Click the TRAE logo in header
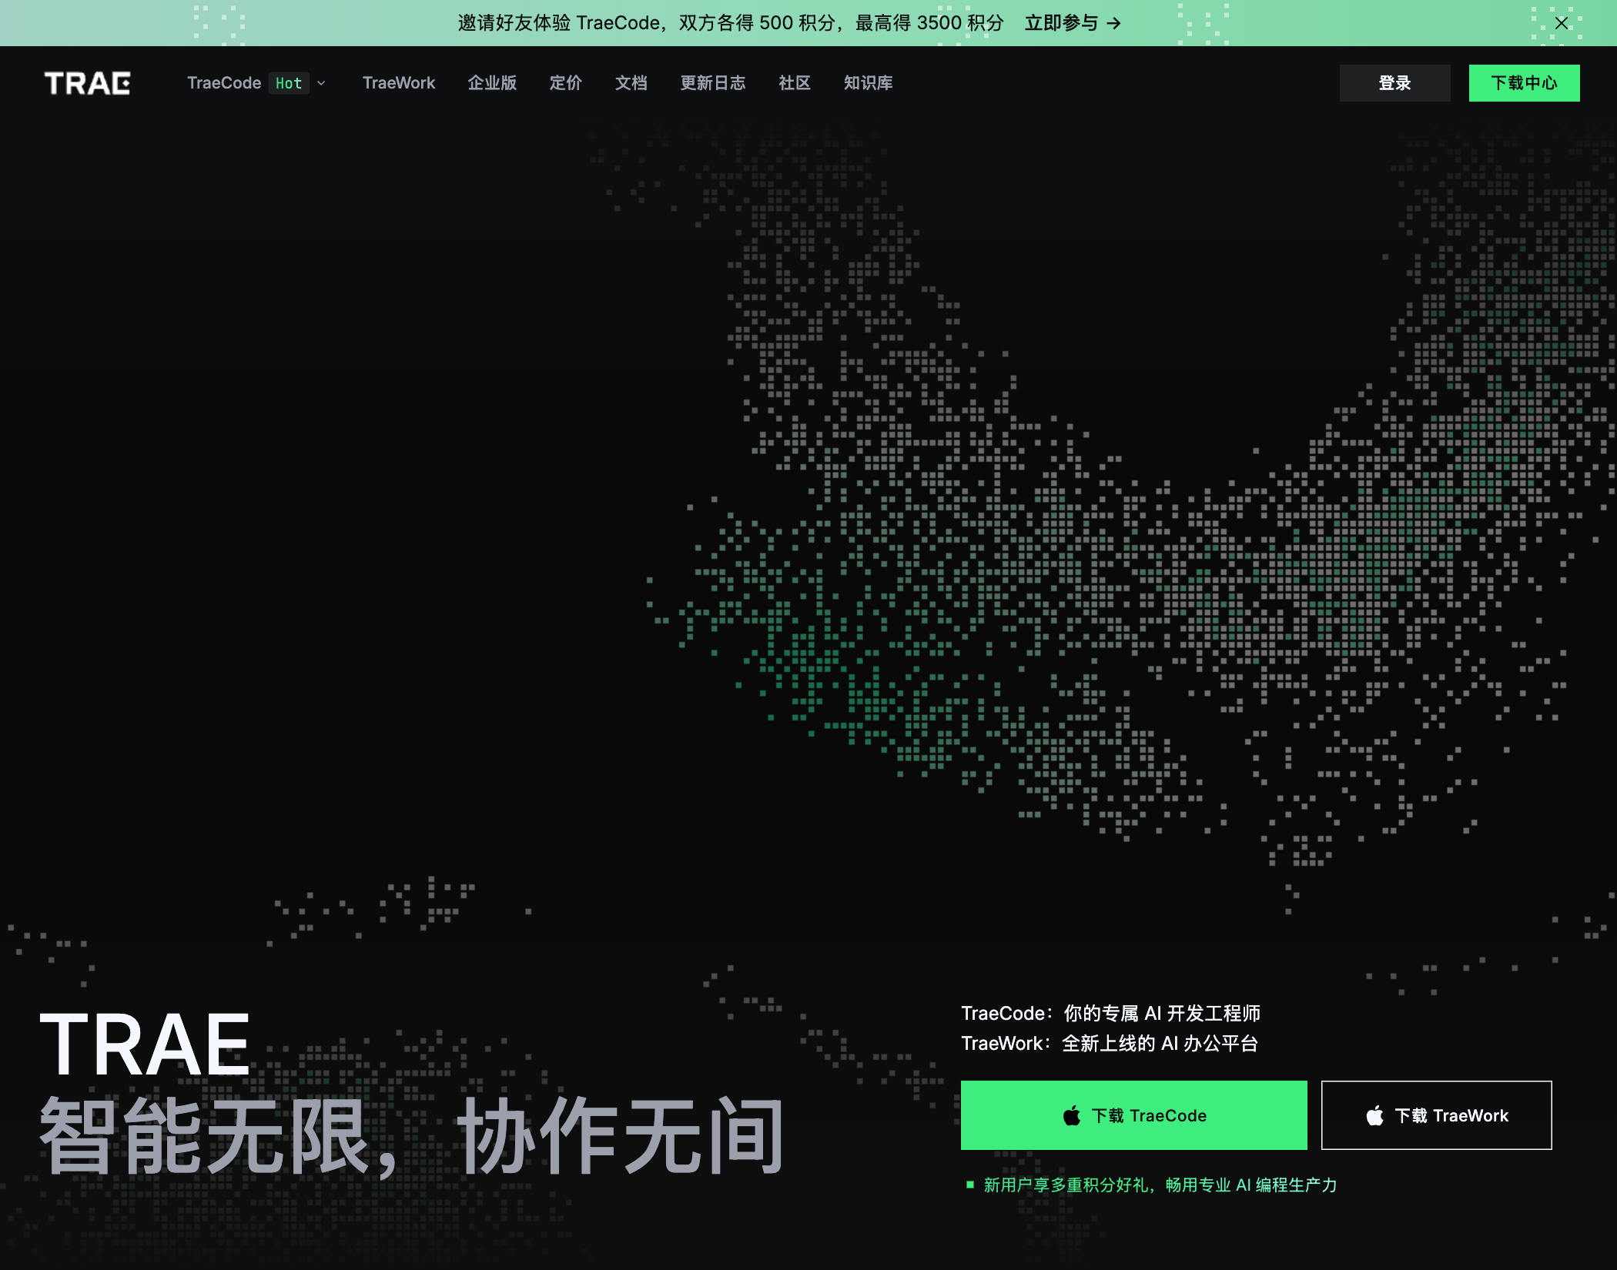 point(87,83)
